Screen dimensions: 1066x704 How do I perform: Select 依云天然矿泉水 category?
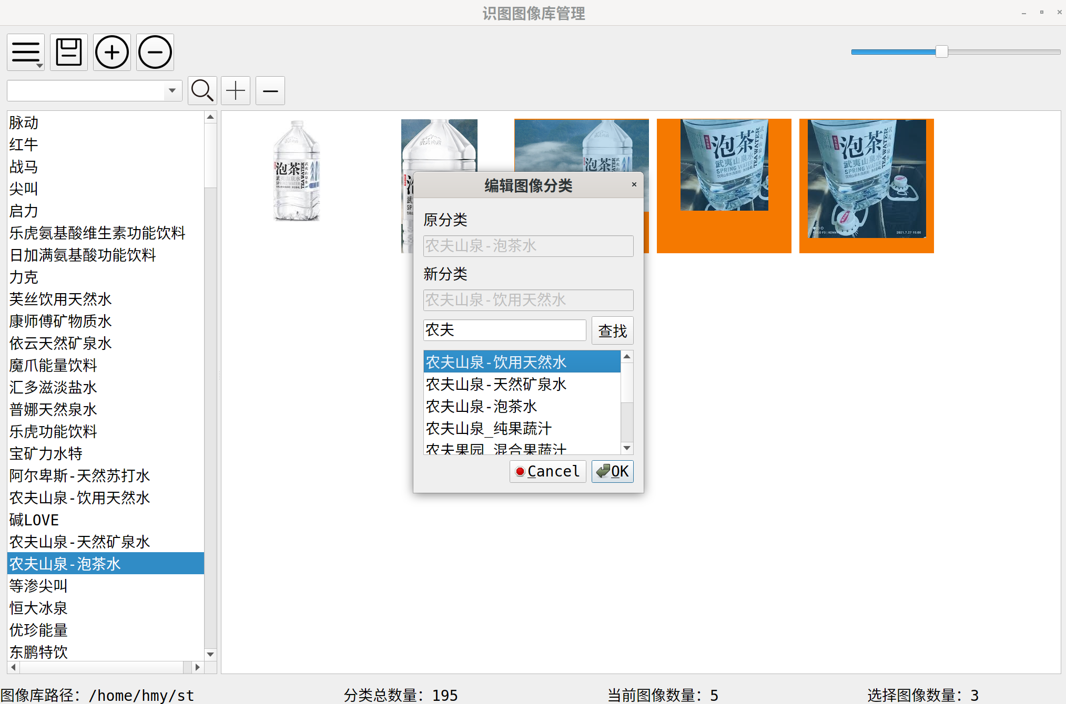pos(105,343)
